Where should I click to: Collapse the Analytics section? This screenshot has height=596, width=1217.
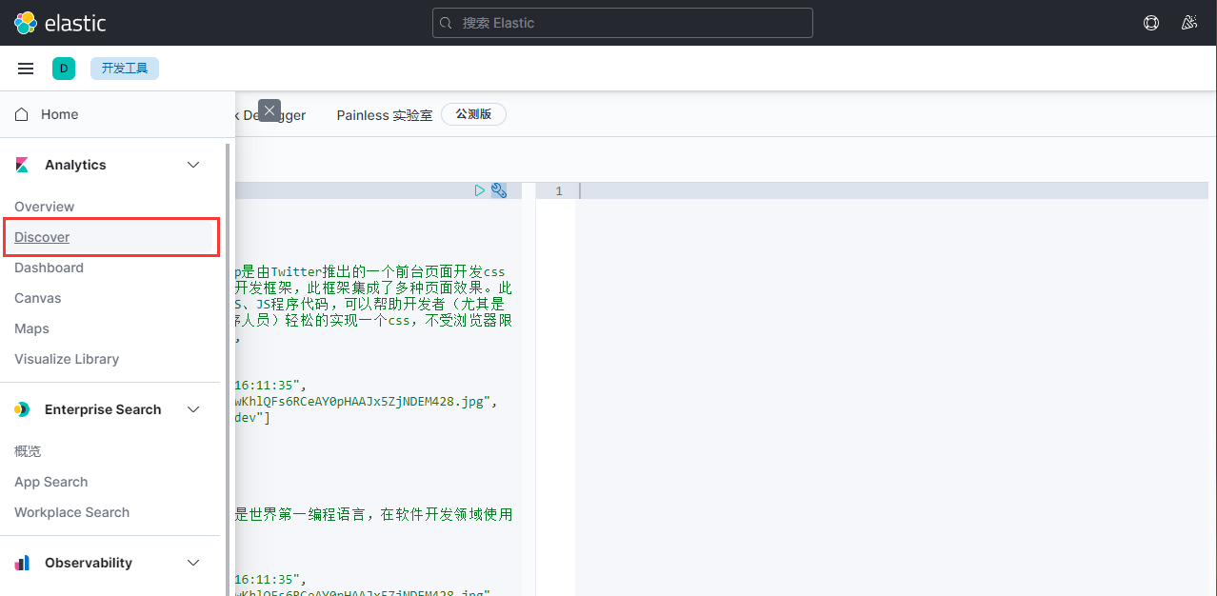(193, 165)
